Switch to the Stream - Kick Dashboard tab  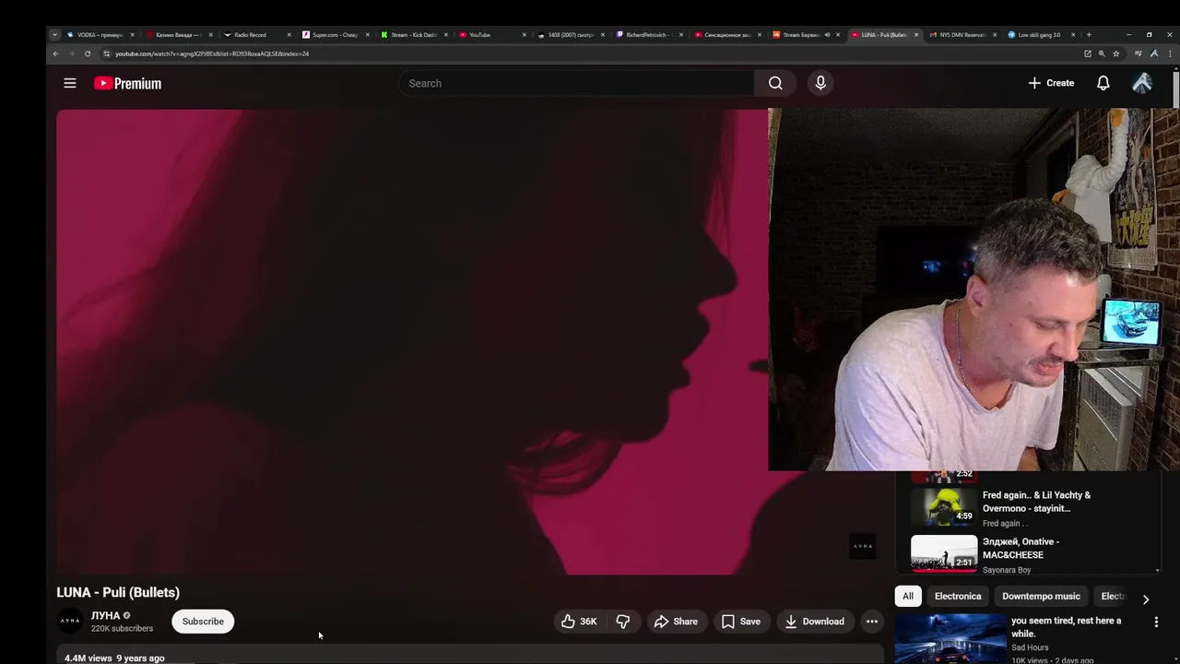413,35
